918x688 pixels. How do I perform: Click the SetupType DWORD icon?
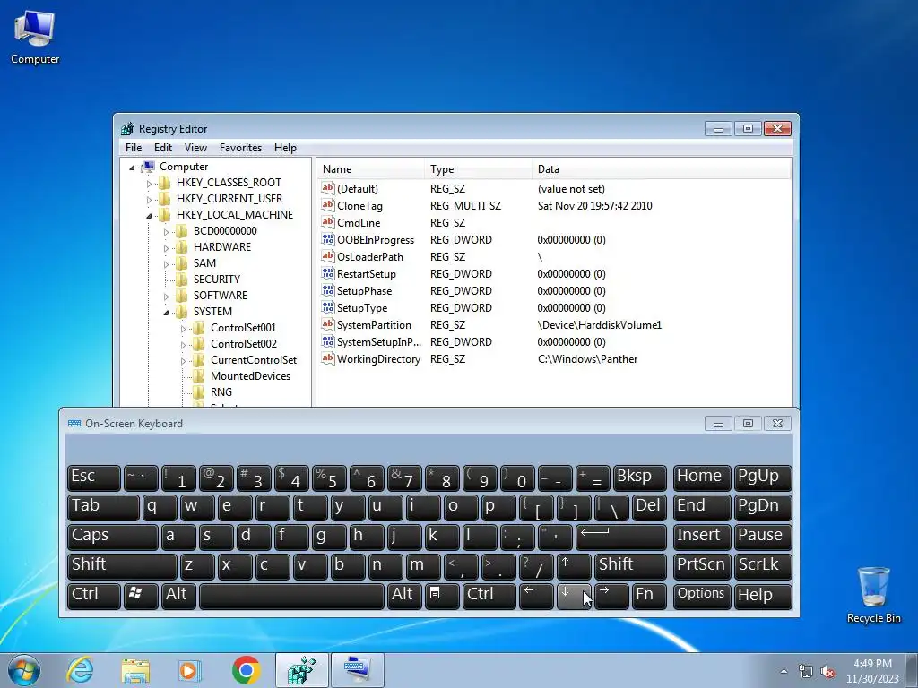tap(327, 307)
